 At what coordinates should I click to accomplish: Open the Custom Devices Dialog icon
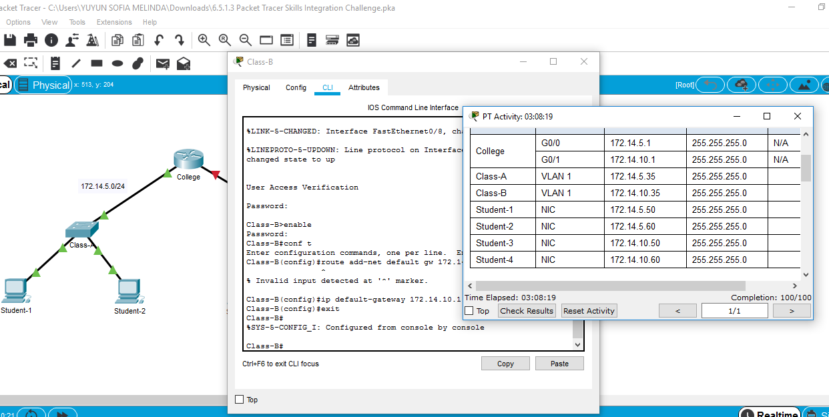(287, 40)
